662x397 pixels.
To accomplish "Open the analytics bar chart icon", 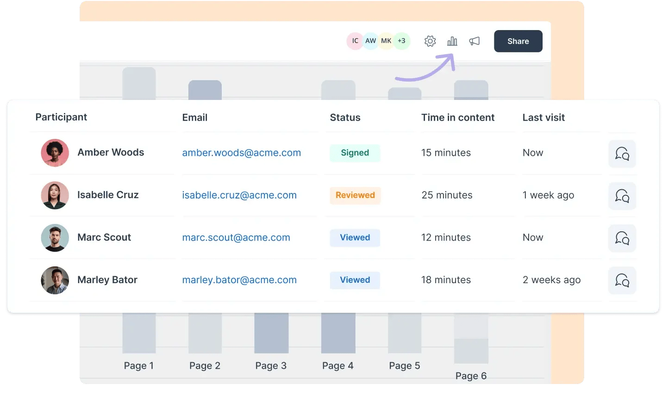I will pyautogui.click(x=452, y=41).
